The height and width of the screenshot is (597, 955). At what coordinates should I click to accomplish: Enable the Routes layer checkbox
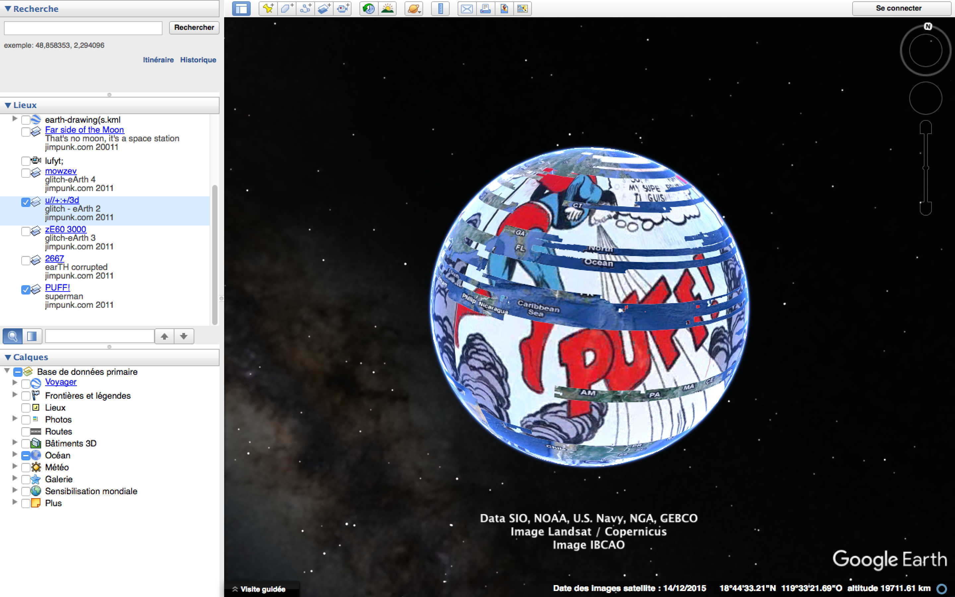click(26, 431)
